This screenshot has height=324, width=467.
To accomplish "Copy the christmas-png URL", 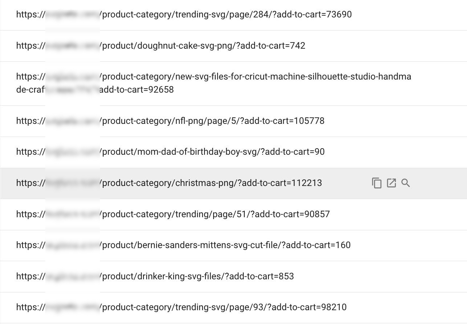I will click(377, 183).
